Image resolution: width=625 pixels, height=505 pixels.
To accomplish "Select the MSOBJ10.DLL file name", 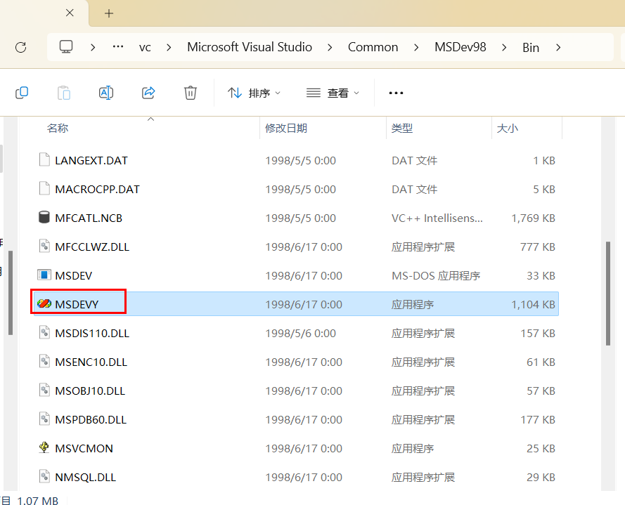I will point(90,391).
